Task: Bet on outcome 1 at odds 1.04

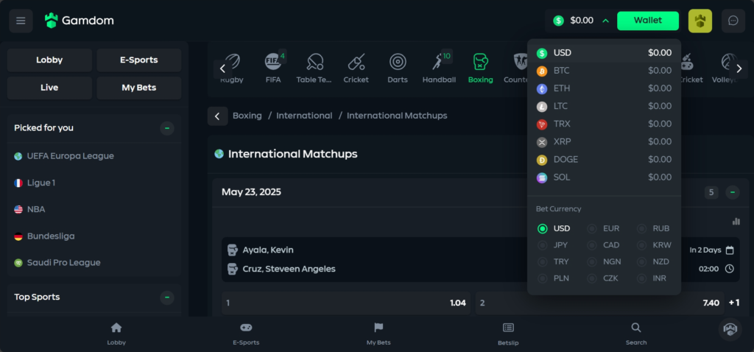Action: click(346, 303)
